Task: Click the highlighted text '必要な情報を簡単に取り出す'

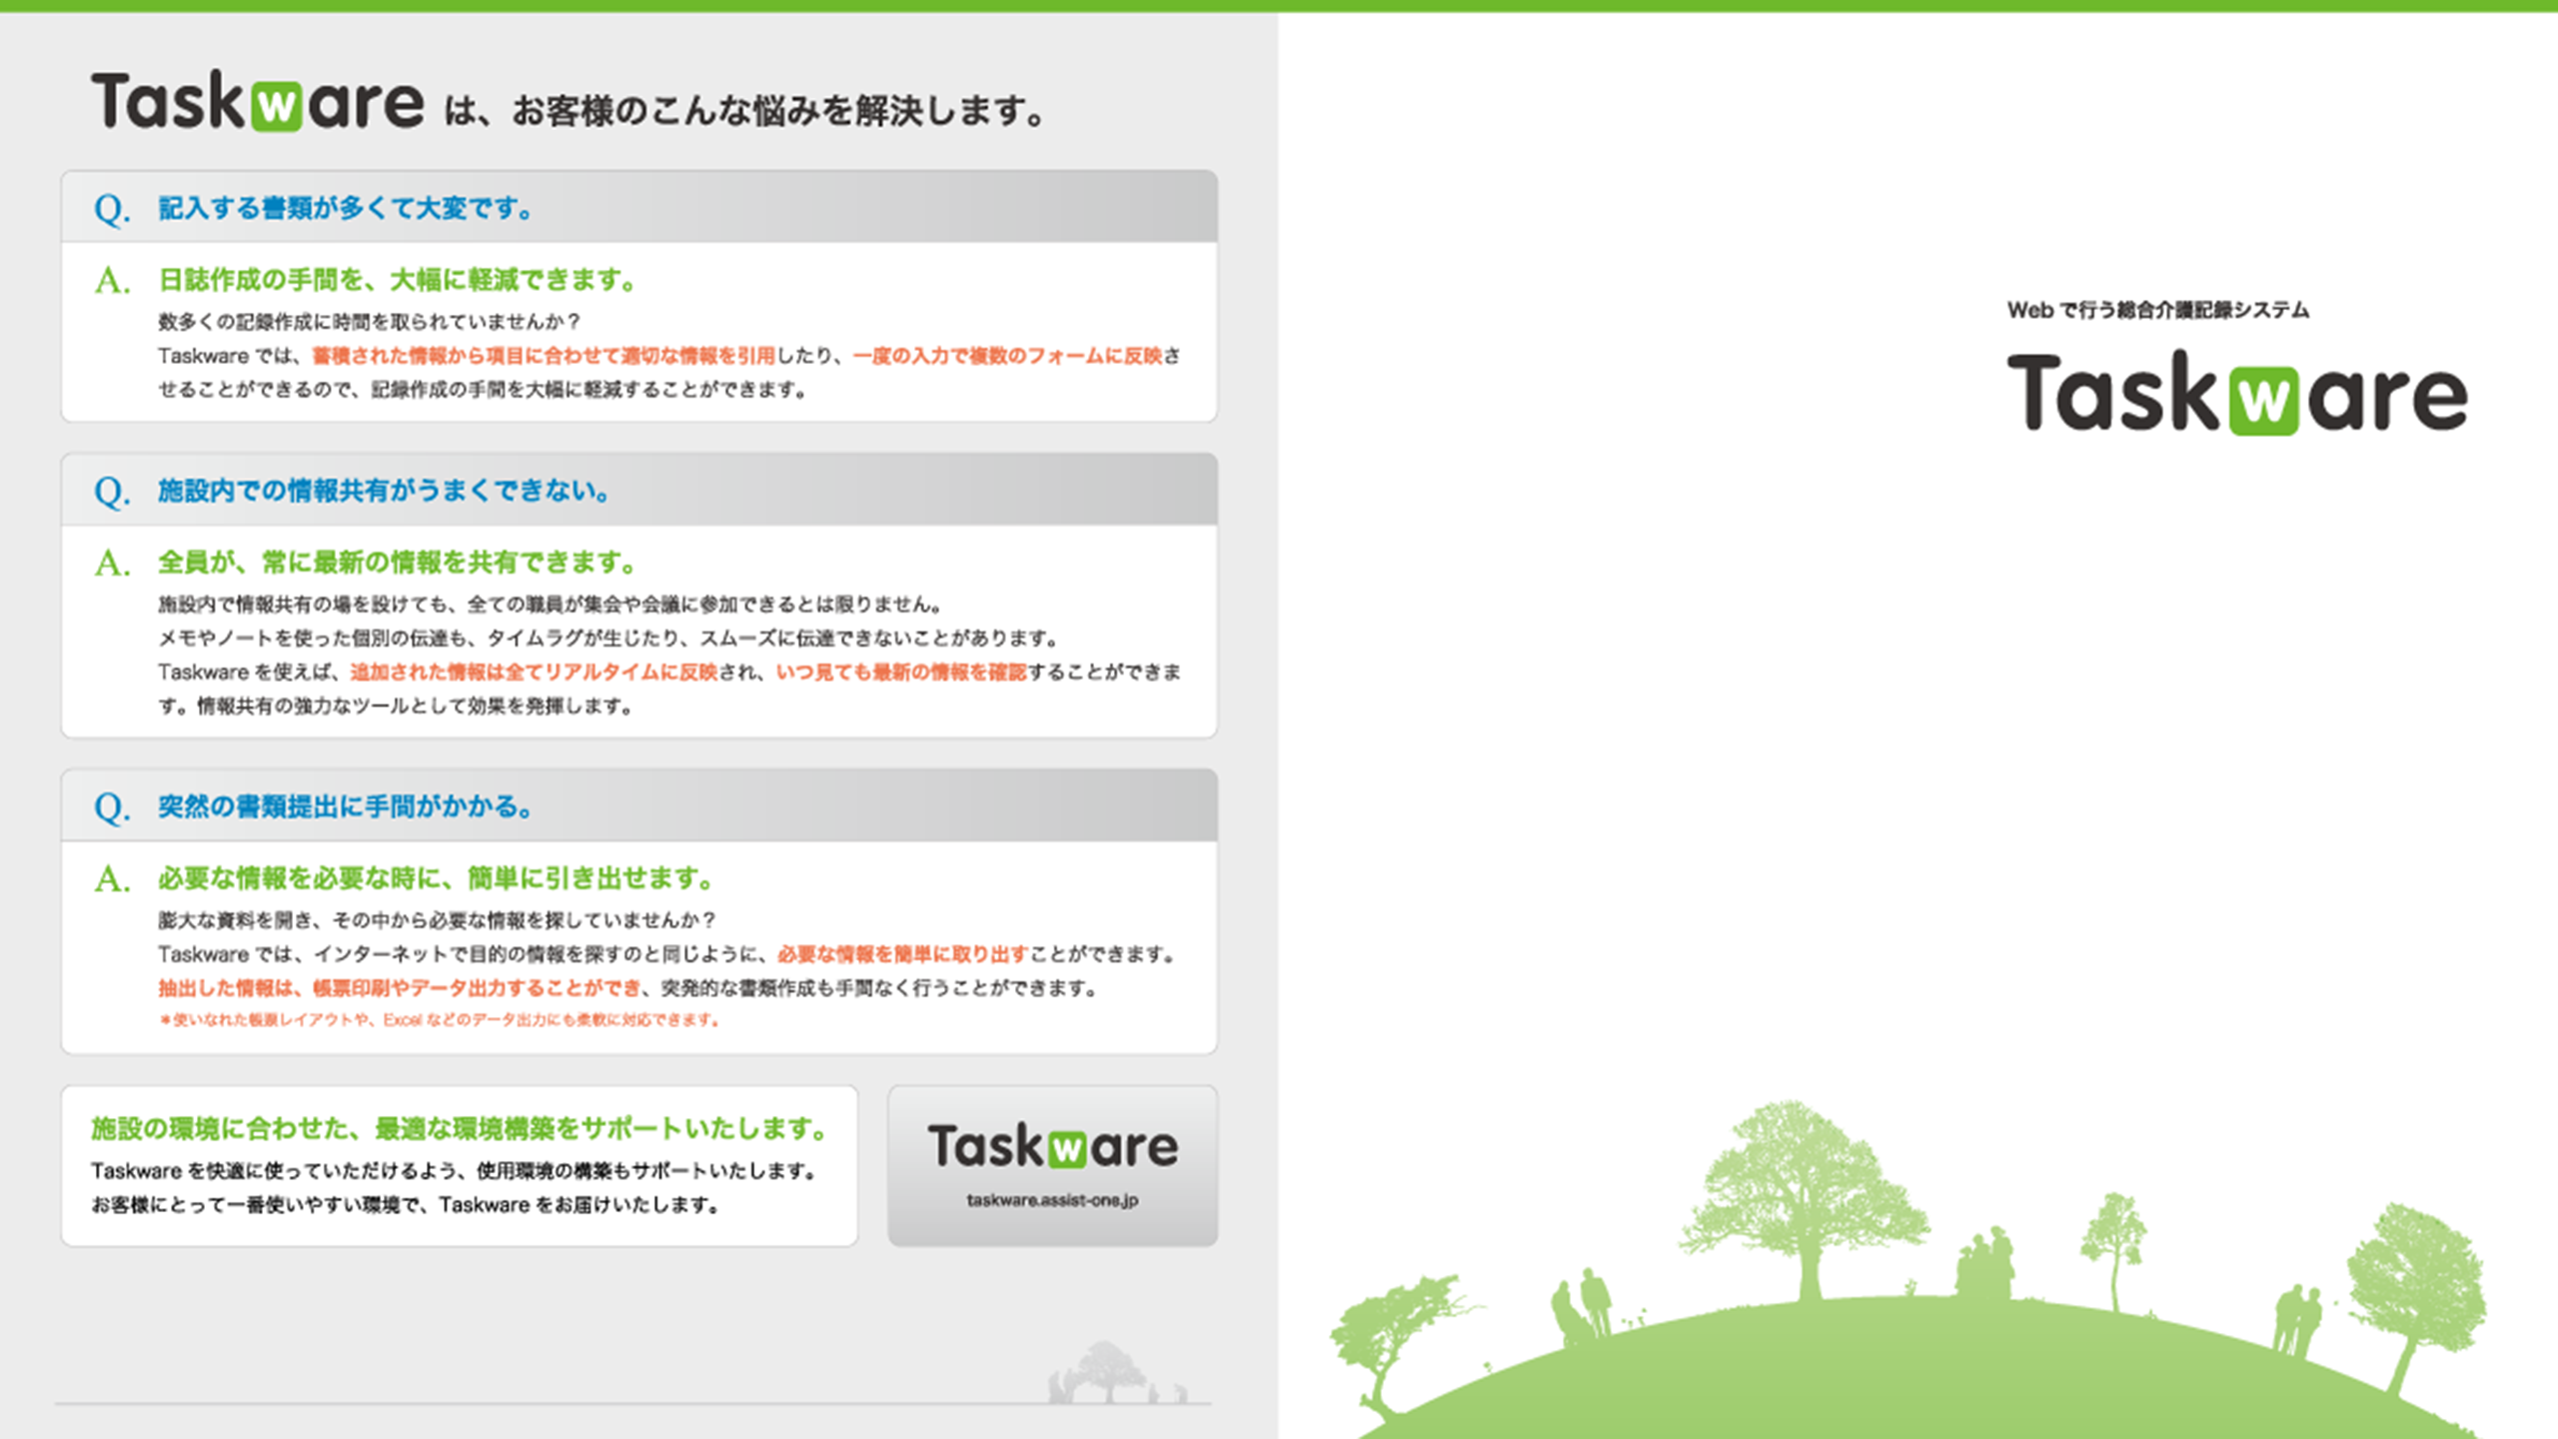Action: tap(903, 954)
